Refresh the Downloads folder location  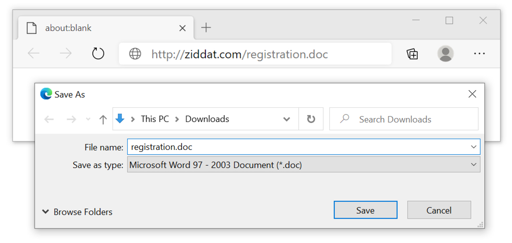311,119
